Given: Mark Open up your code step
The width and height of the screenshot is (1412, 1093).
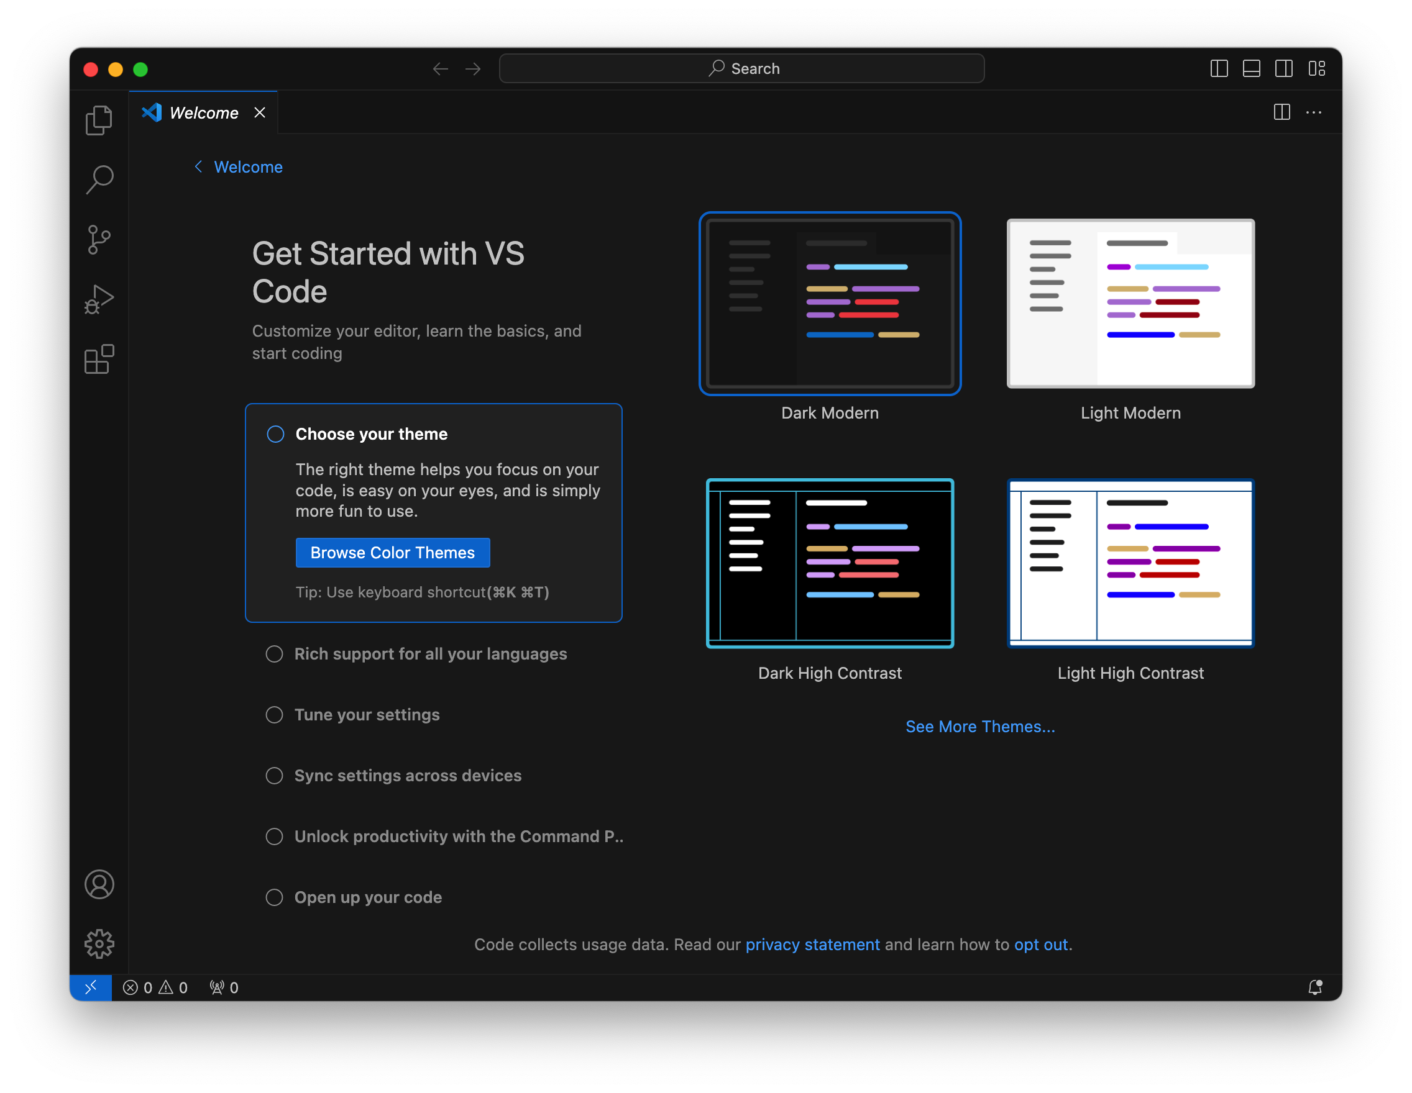Looking at the screenshot, I should point(274,897).
